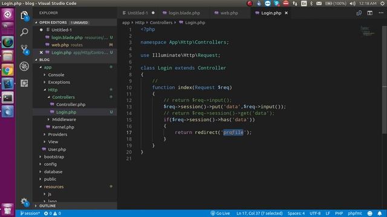
Task: Switch to Visual Studio Code dock icon
Action: click(8, 84)
